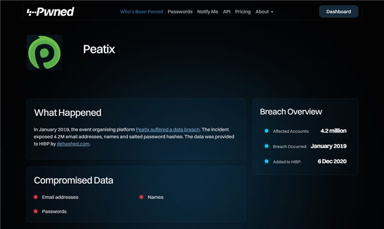Click the green Peatix logo image
The image size is (384, 229).
(44, 52)
